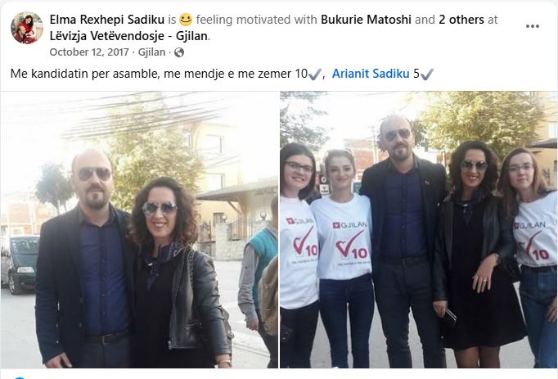
Task: Open the Arianit Sadiku mention link
Action: click(371, 74)
